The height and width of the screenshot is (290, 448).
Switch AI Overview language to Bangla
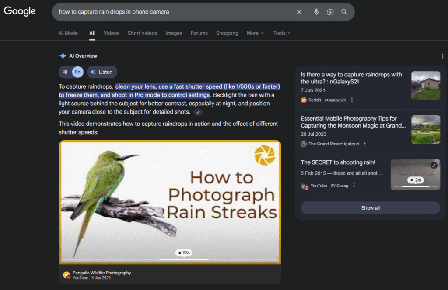click(65, 72)
